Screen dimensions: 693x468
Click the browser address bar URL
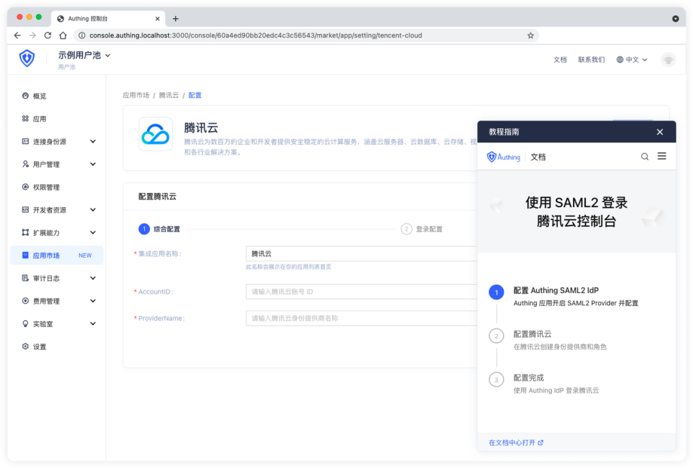click(x=255, y=35)
